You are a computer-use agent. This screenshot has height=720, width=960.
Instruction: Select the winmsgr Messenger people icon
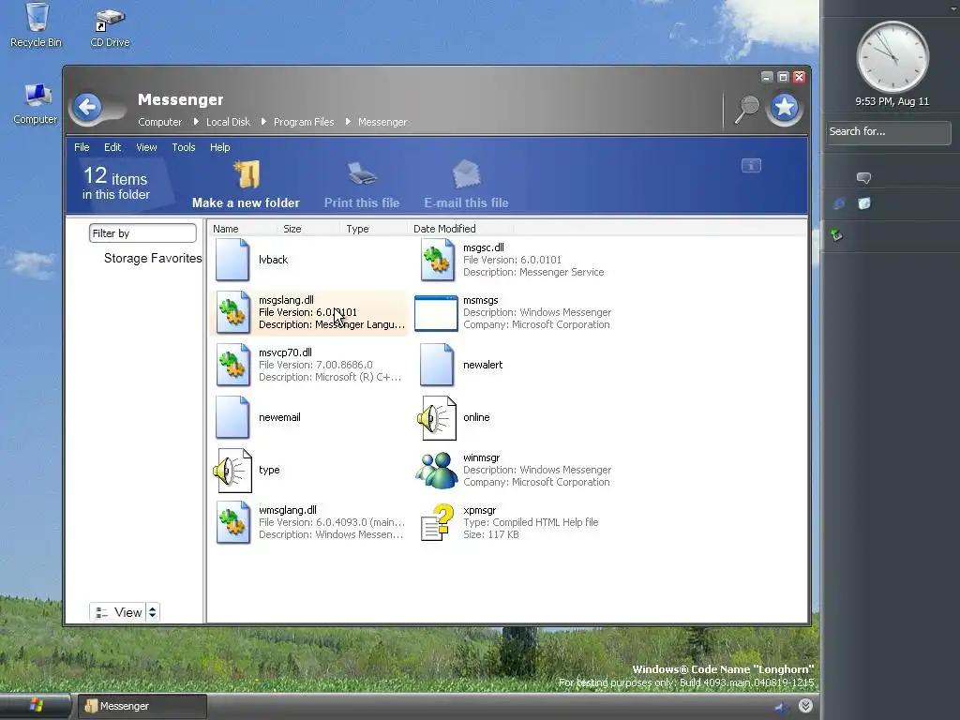click(437, 471)
